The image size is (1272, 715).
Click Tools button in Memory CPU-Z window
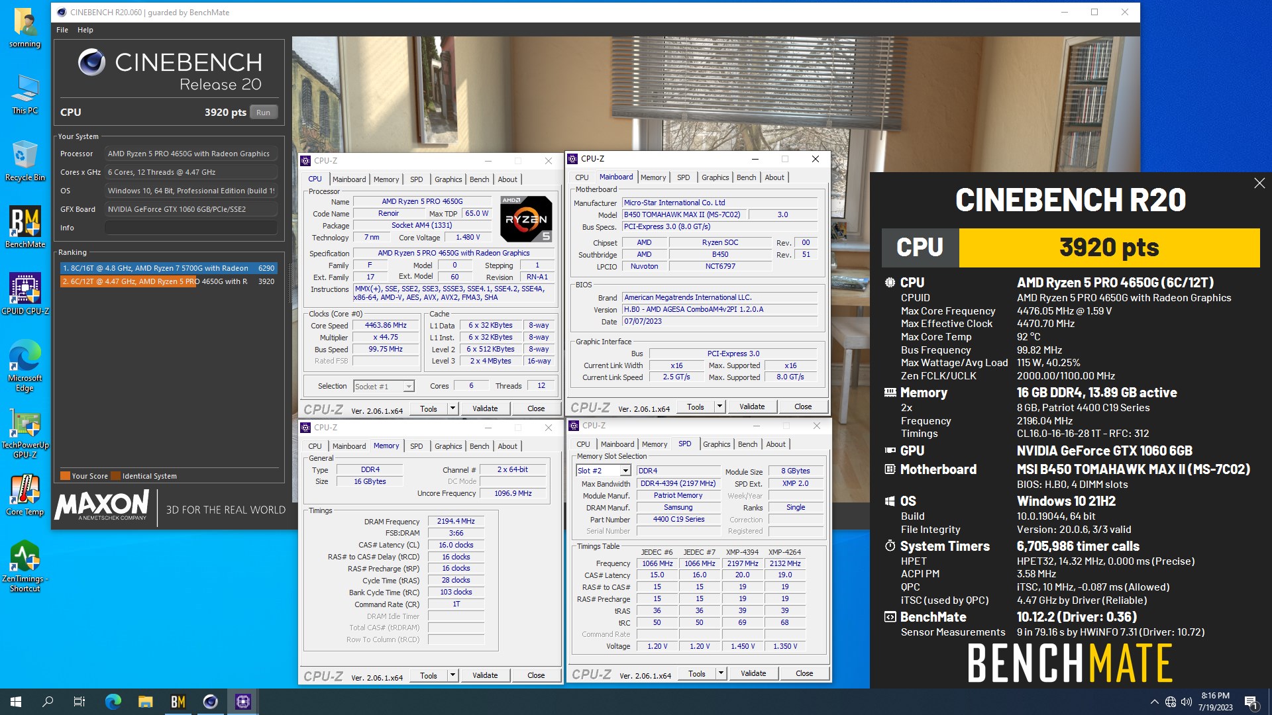pos(429,675)
